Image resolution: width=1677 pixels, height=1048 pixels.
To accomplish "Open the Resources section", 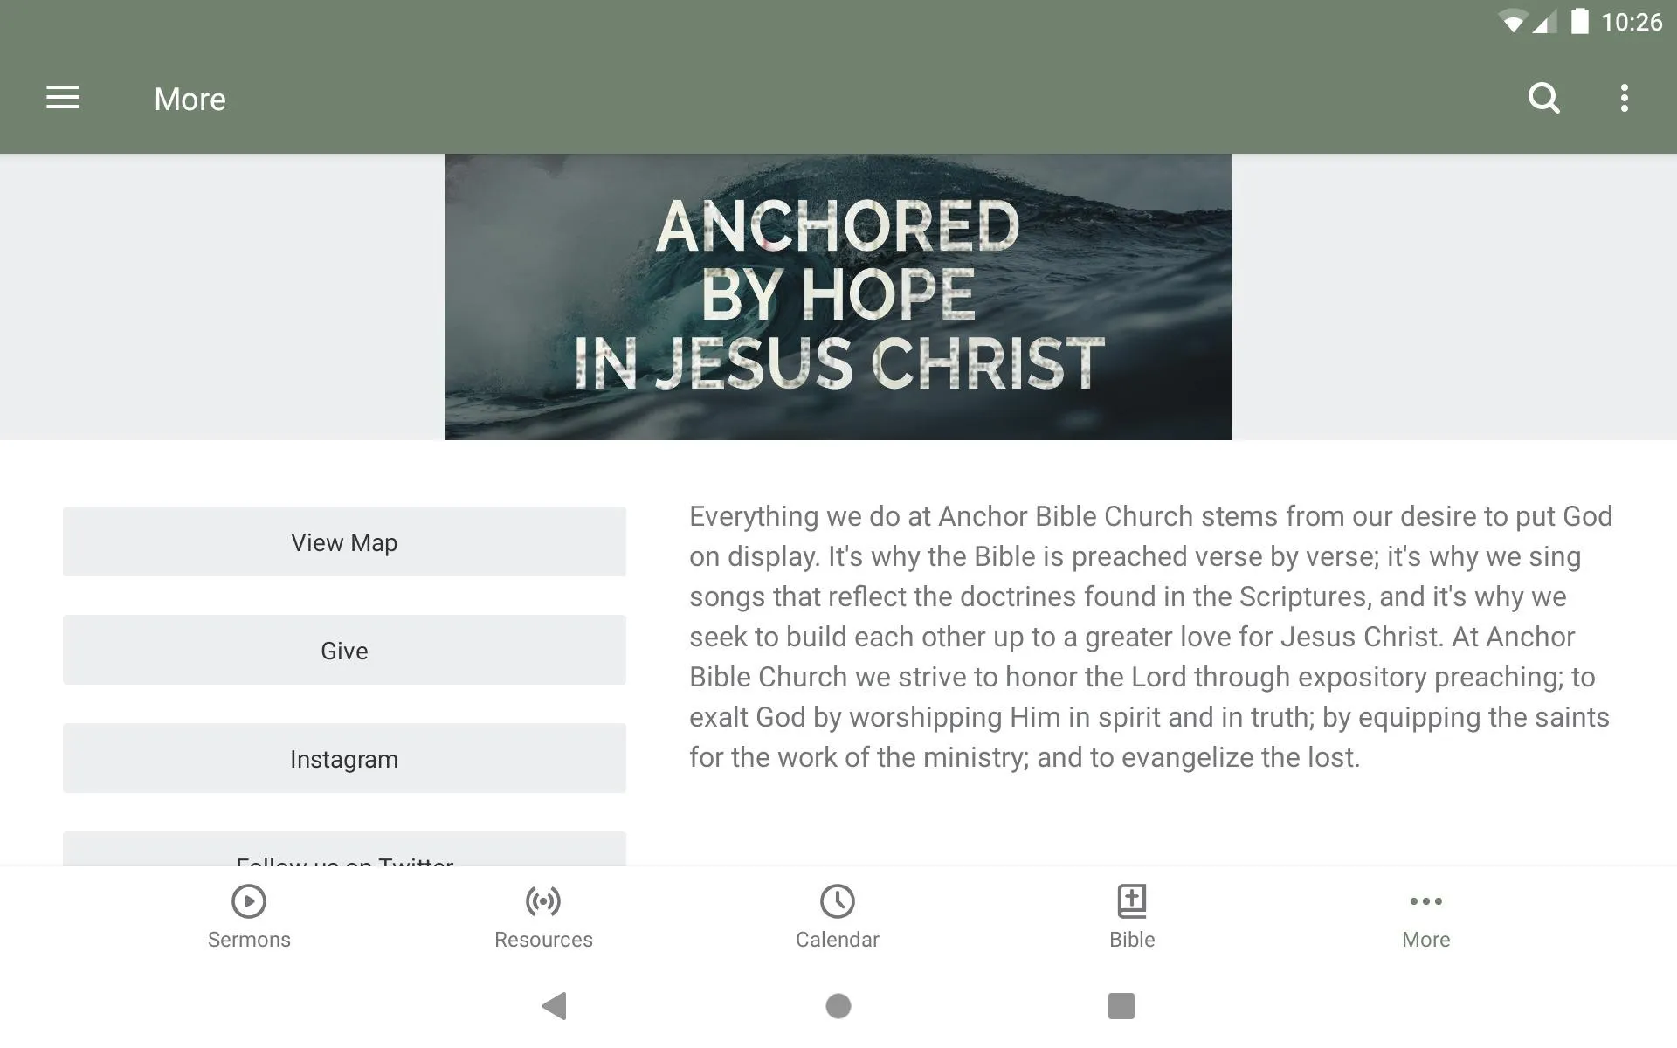I will click(542, 915).
